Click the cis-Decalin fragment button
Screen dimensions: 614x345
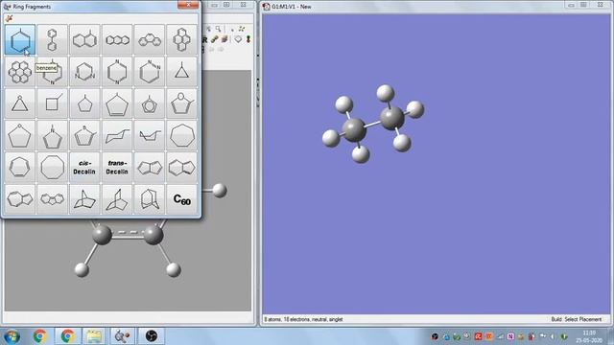(84, 168)
